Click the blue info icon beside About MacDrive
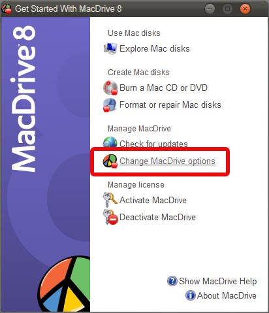269x313 pixels. pyautogui.click(x=191, y=295)
